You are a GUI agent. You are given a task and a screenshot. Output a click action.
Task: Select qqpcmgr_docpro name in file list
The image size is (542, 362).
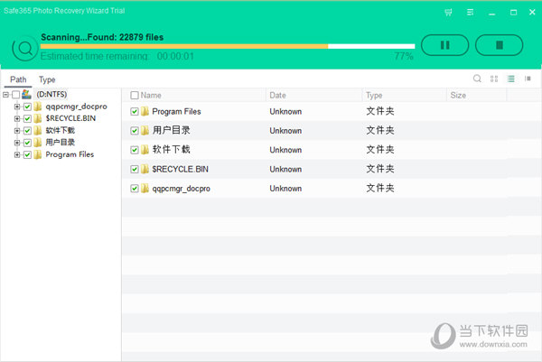pyautogui.click(x=182, y=189)
